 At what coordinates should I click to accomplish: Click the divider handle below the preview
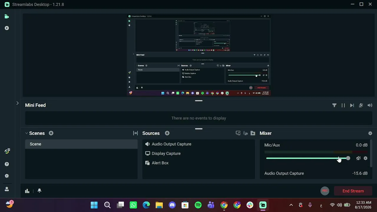coord(199,101)
